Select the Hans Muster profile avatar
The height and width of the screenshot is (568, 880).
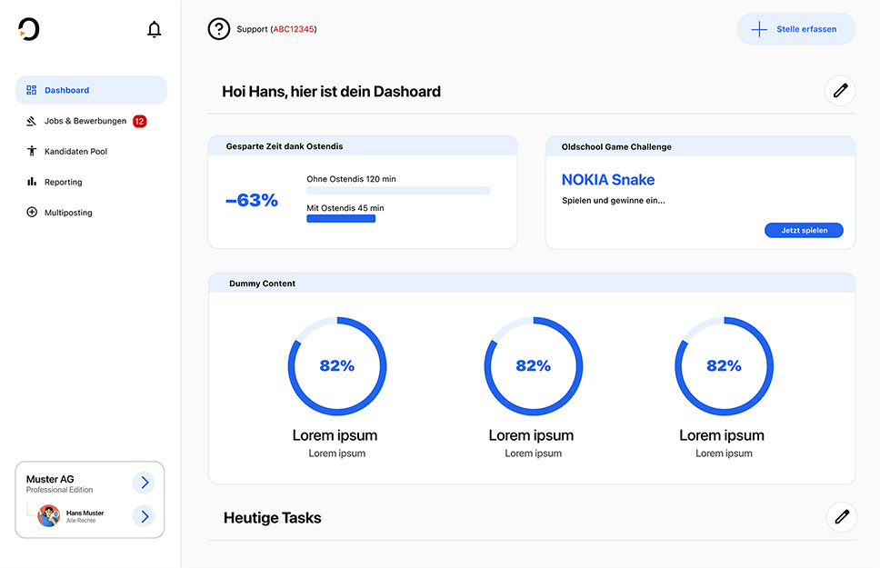tap(49, 515)
